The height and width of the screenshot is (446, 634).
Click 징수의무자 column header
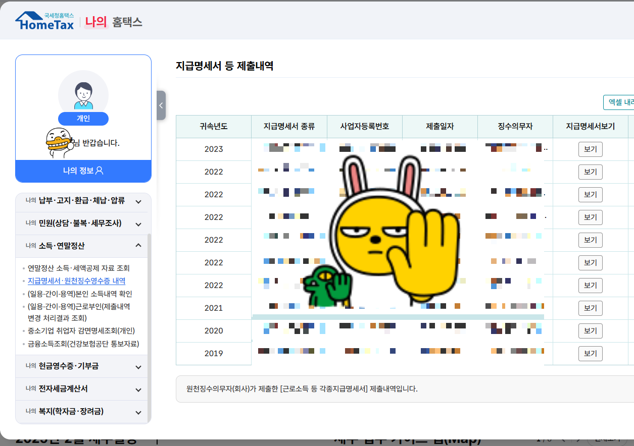tap(515, 127)
